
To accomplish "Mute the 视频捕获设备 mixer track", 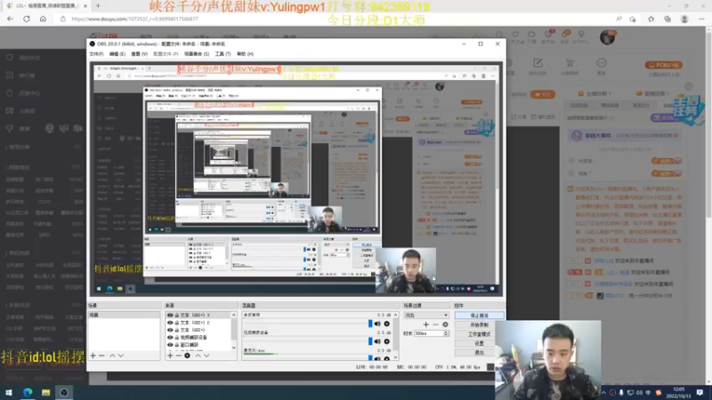I will 377,341.
